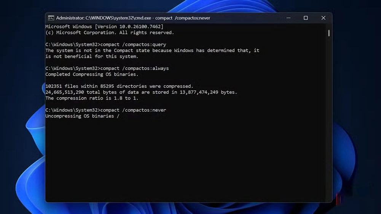Click the 'Uncompressing OS binaries' progress line
The width and height of the screenshot is (381, 214).
pos(82,116)
